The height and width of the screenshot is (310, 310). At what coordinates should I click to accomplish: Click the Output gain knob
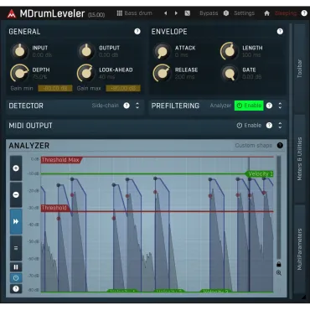coord(86,51)
